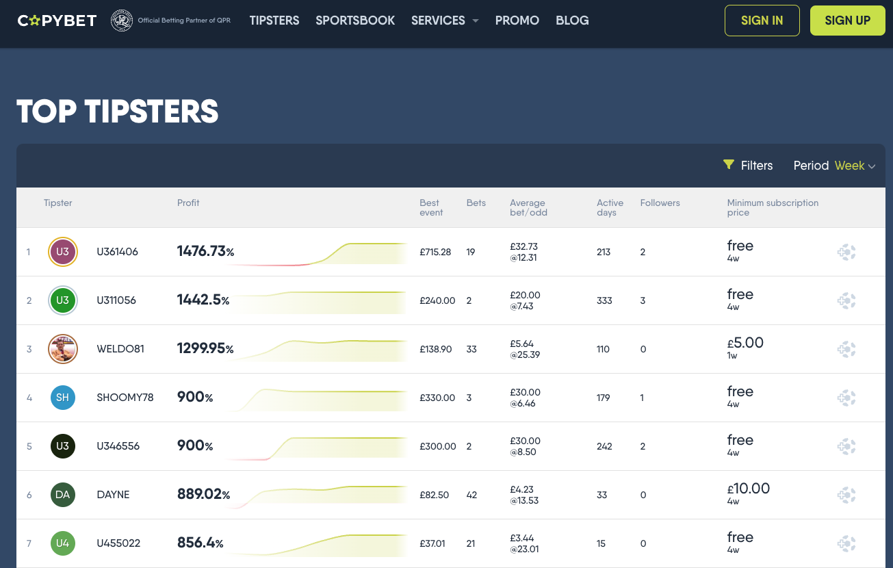Click the 333 active days value
Image resolution: width=893 pixels, height=568 pixels.
click(x=604, y=300)
